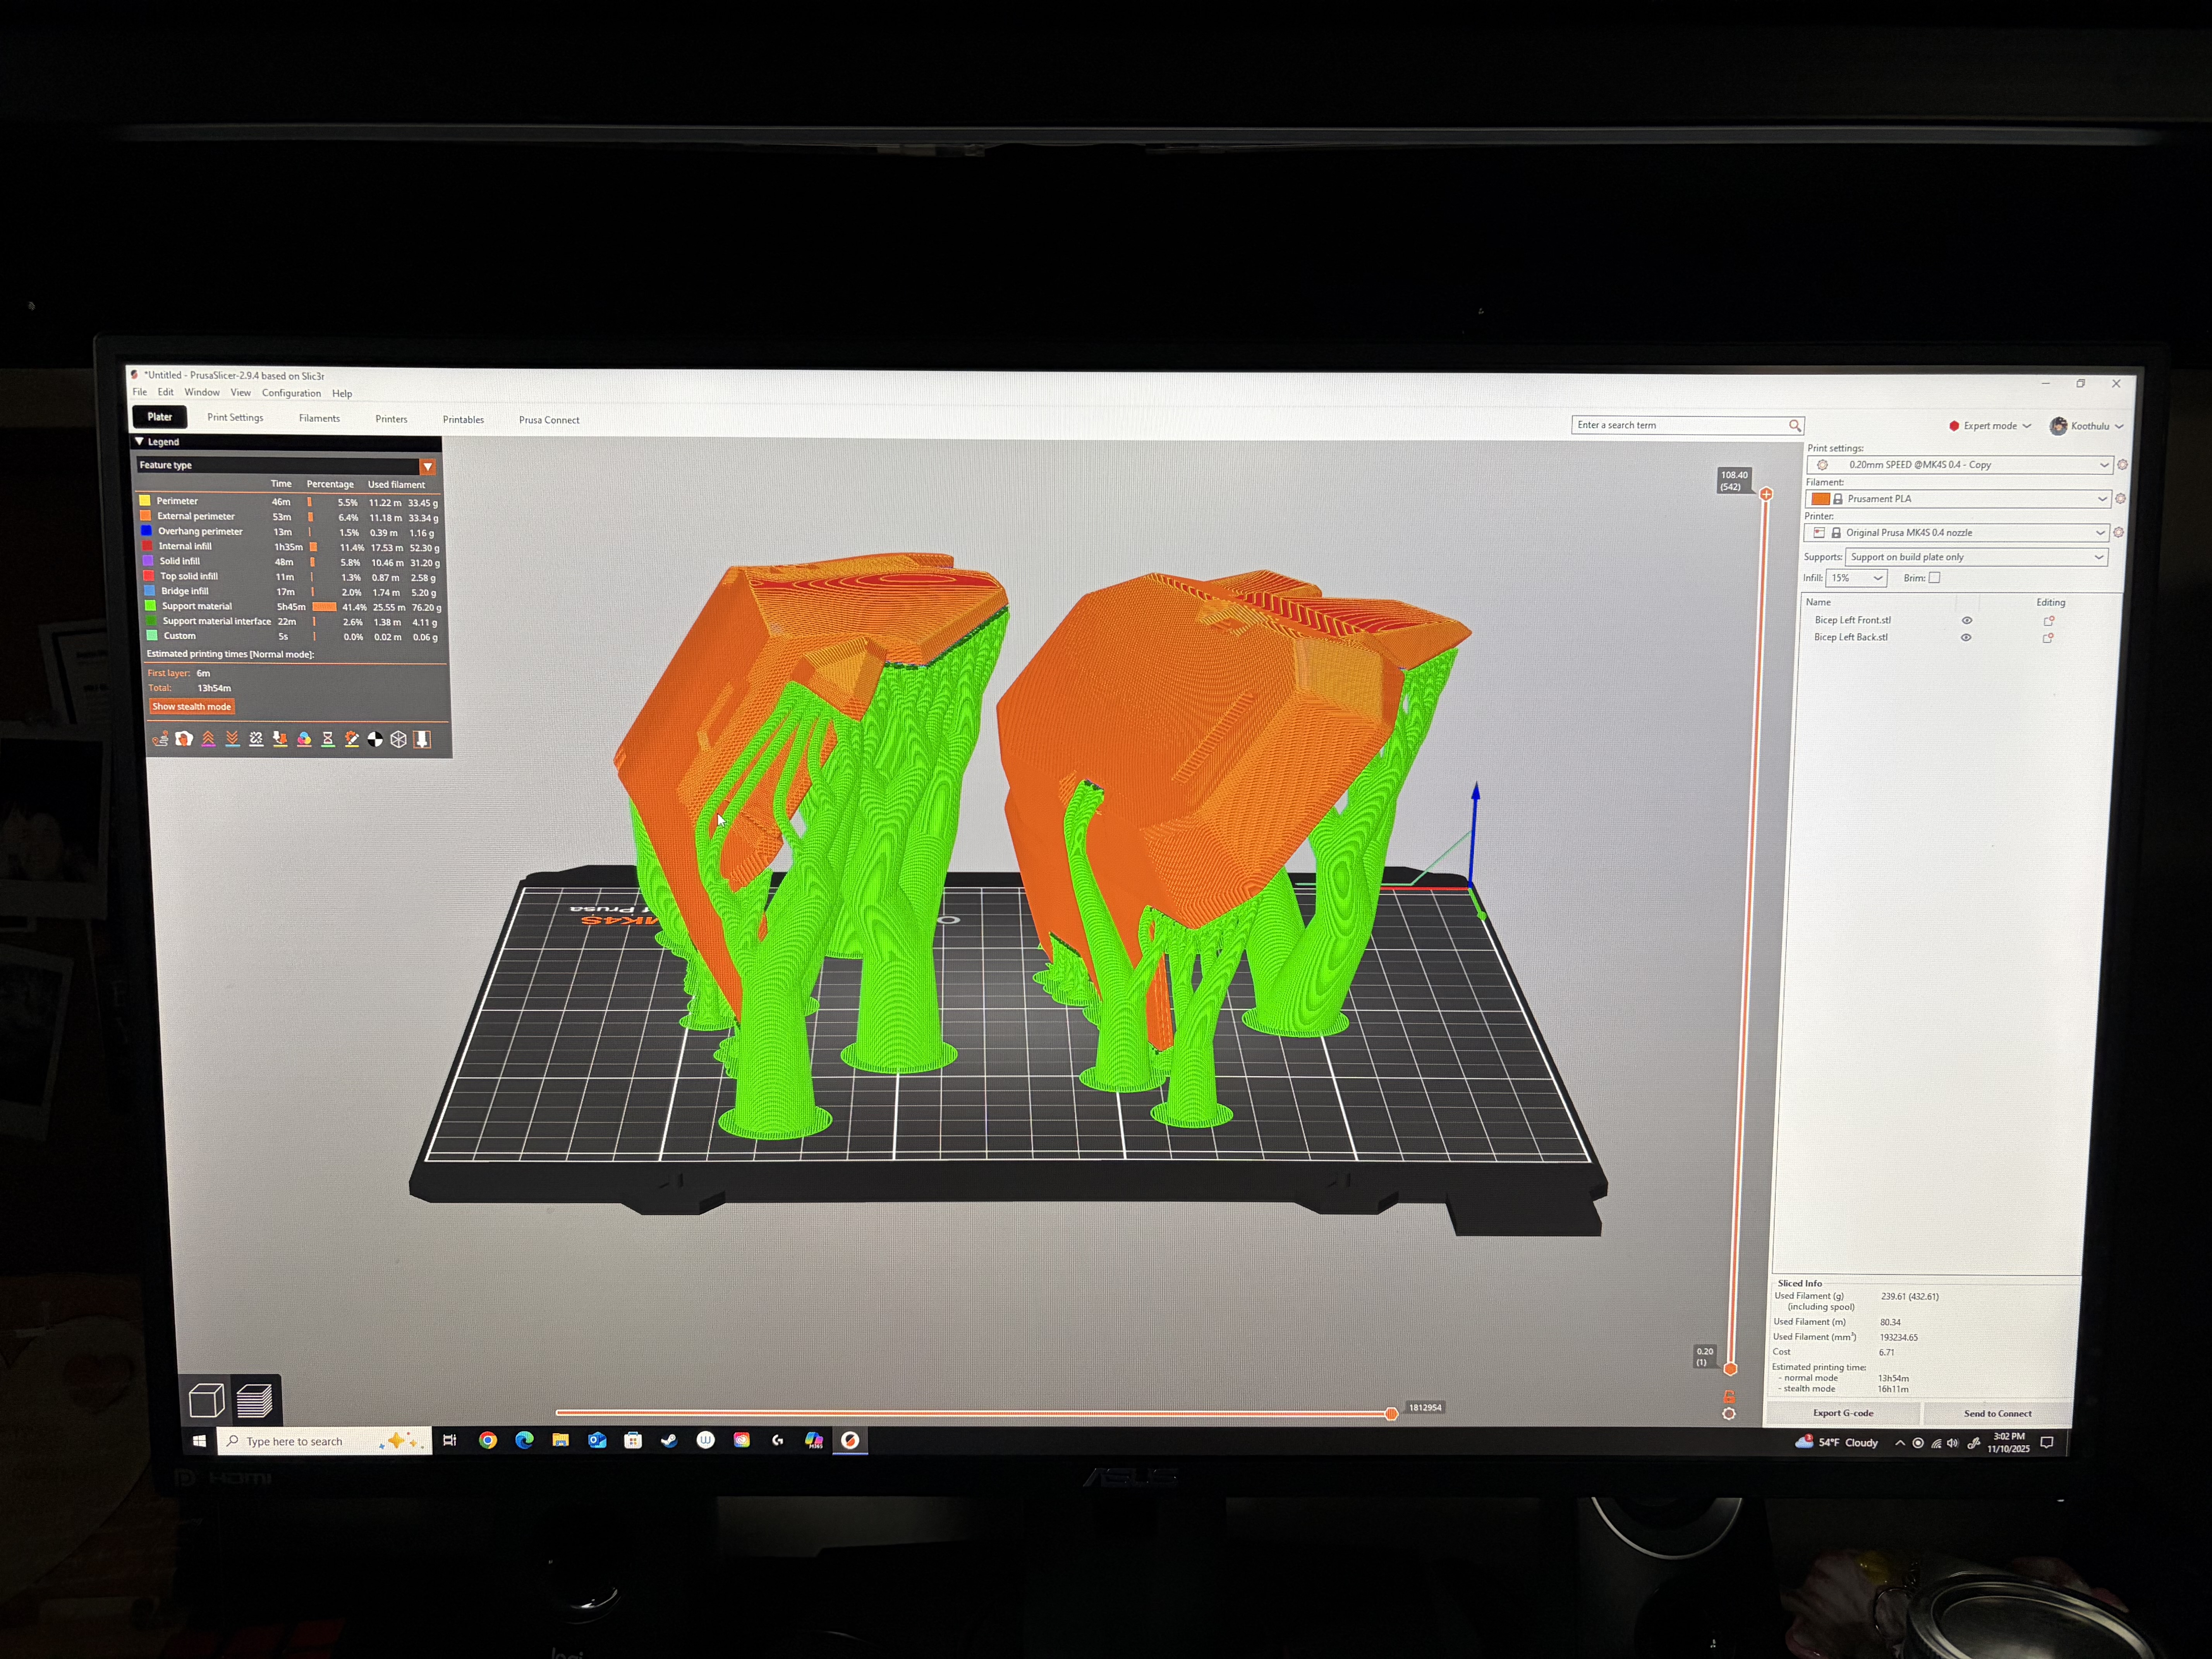Toggle retractions icon in legend toolbar
This screenshot has height=1659, width=2212.
[208, 739]
